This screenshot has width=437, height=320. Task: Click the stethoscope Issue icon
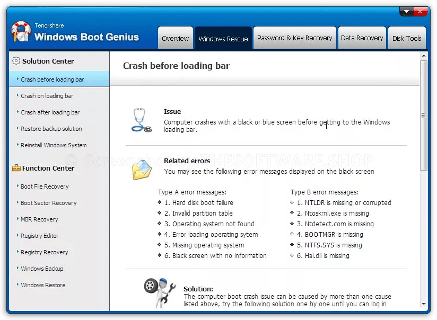tap(142, 120)
